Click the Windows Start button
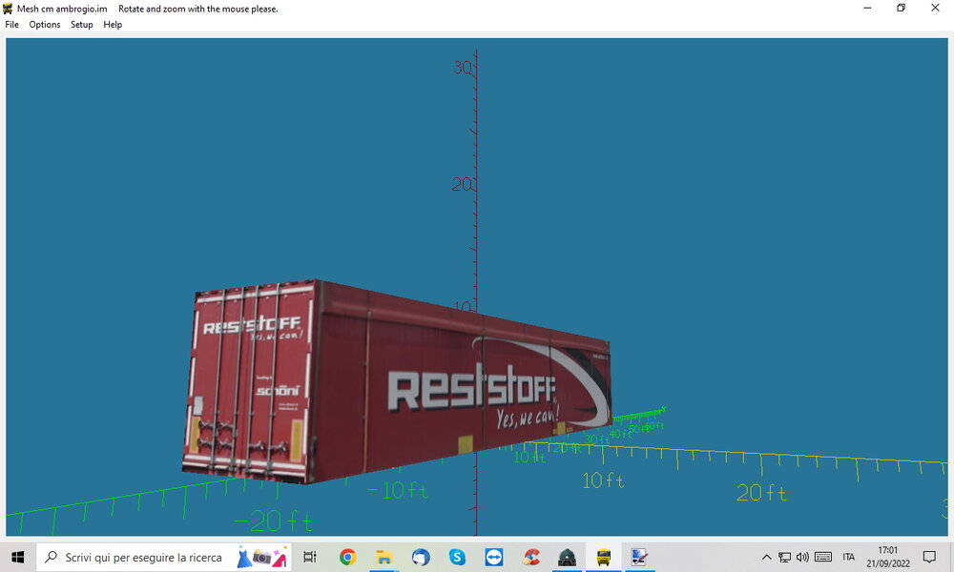The image size is (954, 572). point(17,557)
